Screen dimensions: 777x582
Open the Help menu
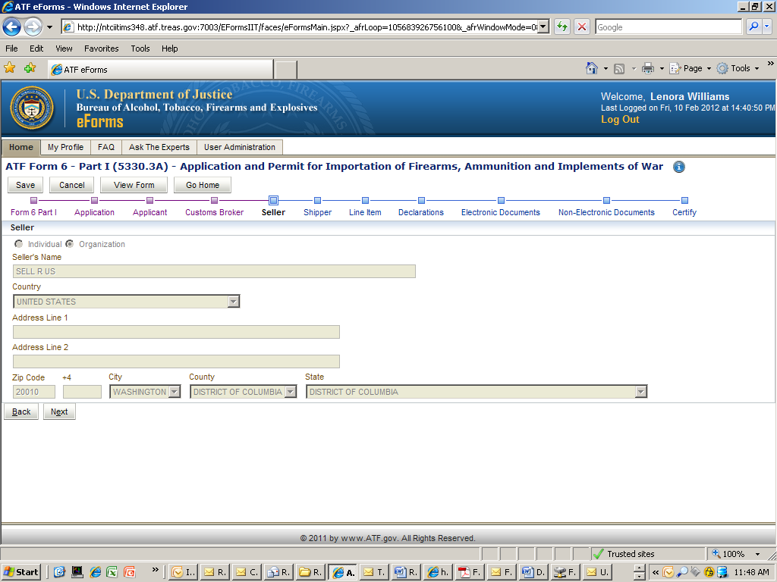click(x=169, y=48)
